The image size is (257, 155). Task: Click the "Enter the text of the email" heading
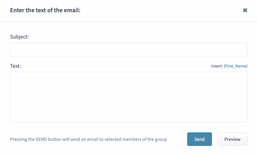[x=45, y=10]
